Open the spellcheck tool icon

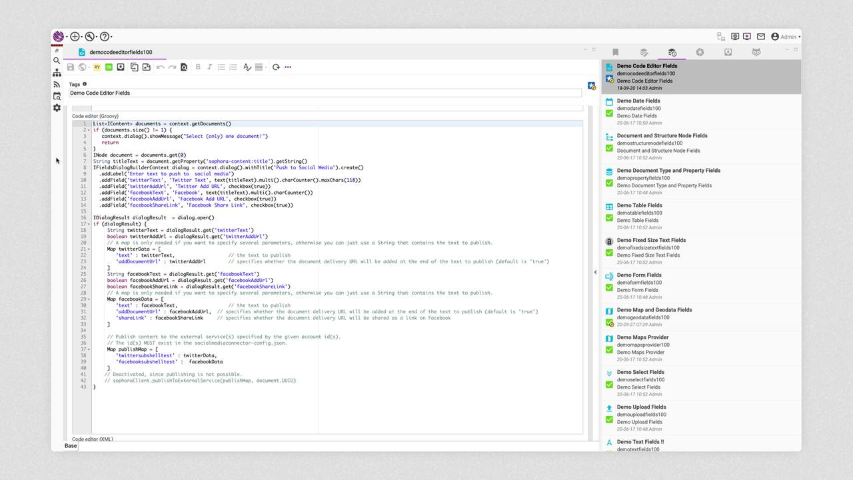pyautogui.click(x=247, y=67)
